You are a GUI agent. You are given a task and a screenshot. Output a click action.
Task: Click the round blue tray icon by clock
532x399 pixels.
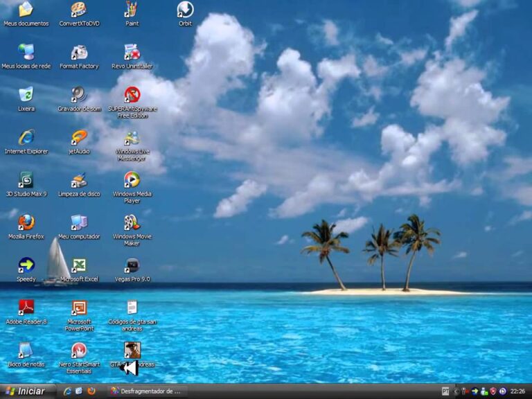pos(502,391)
